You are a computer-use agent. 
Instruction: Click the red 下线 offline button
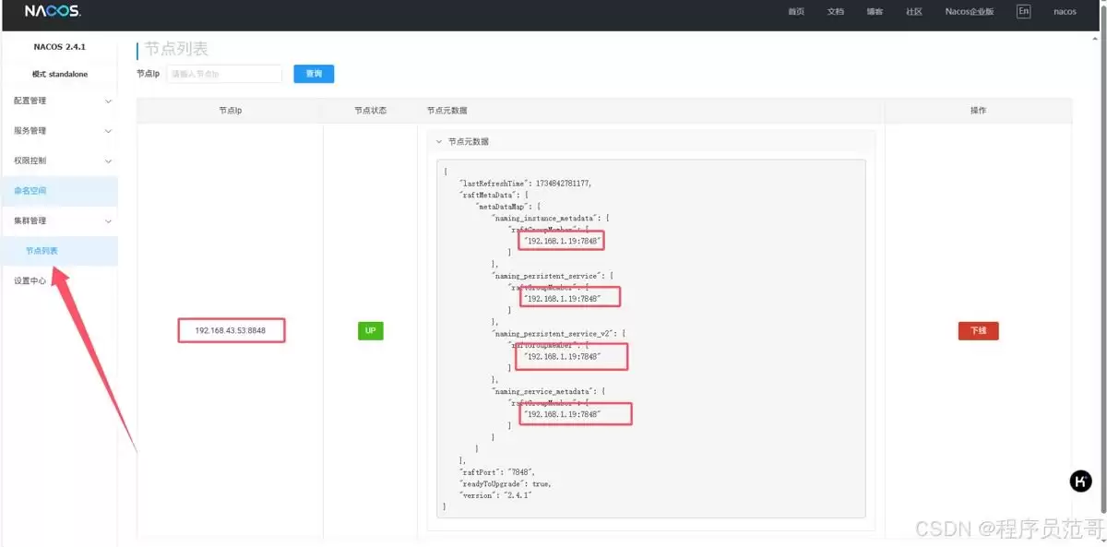(978, 330)
